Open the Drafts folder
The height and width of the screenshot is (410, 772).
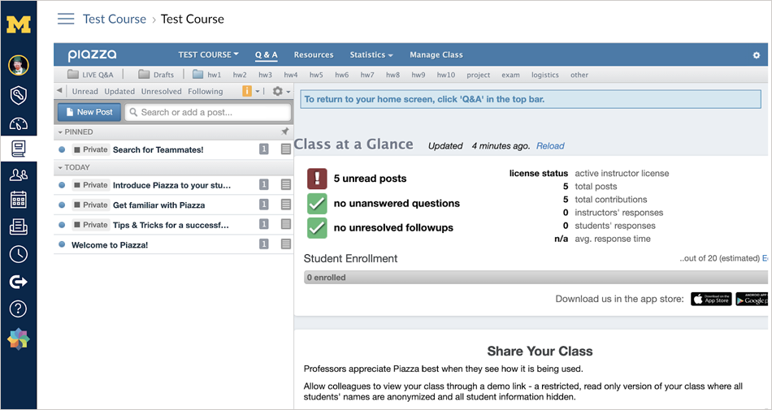[156, 75]
